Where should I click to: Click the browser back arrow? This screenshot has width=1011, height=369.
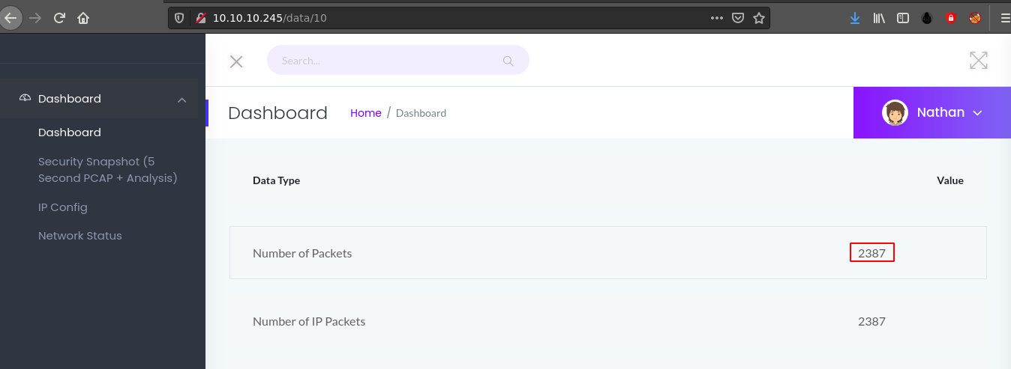(x=10, y=18)
